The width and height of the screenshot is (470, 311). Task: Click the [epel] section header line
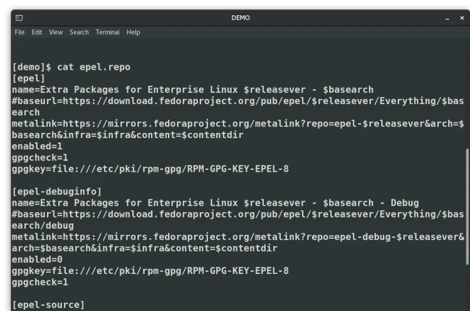click(x=28, y=78)
